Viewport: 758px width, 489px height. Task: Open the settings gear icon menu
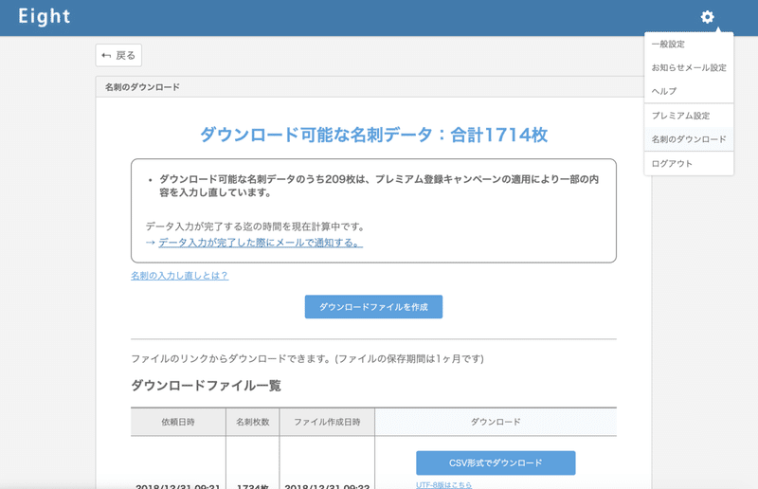tap(707, 17)
